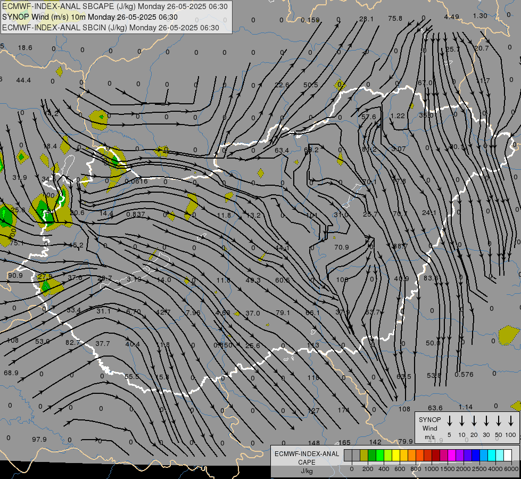Click the map value 148

click(x=314, y=443)
